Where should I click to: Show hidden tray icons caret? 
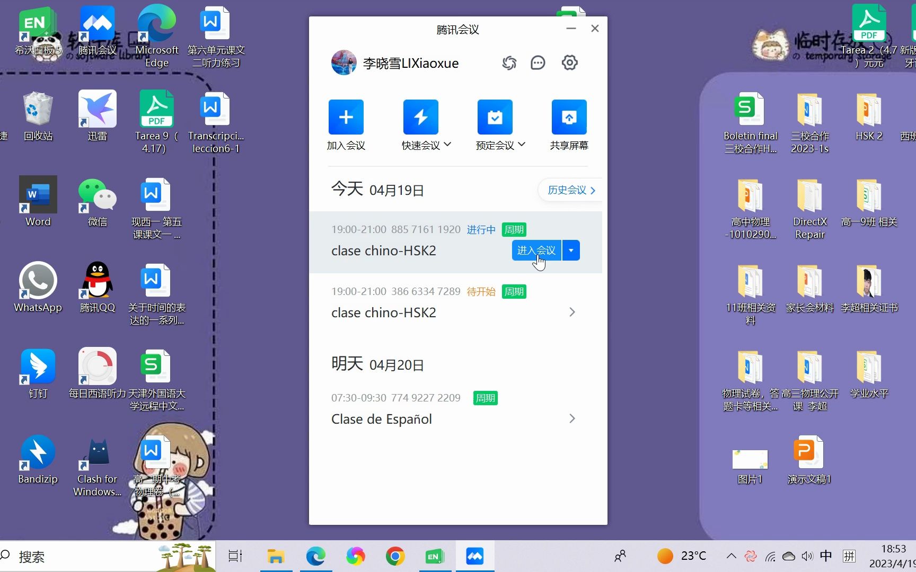click(731, 556)
